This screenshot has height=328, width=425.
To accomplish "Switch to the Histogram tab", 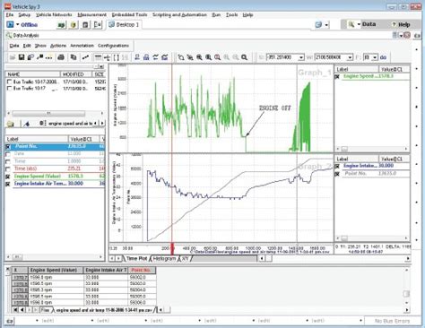I will point(164,259).
